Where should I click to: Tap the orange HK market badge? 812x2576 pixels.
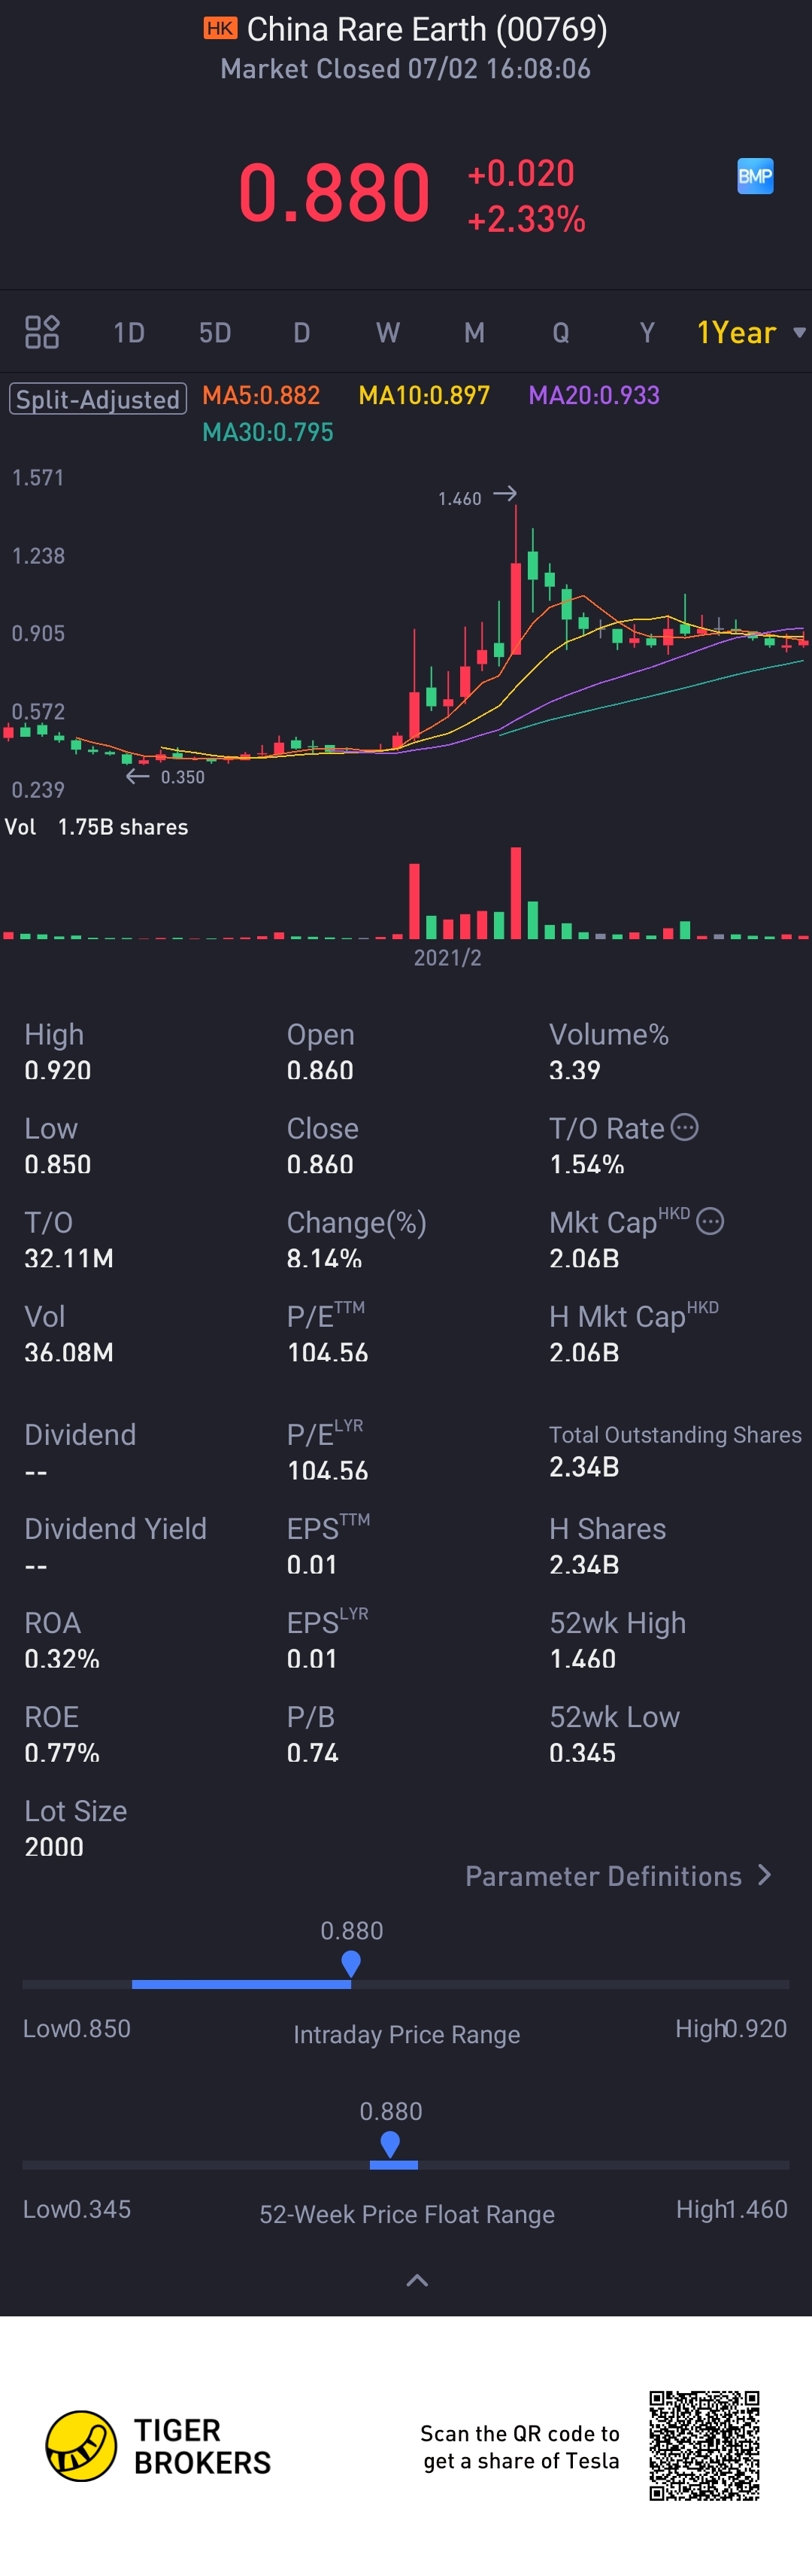pyautogui.click(x=220, y=28)
